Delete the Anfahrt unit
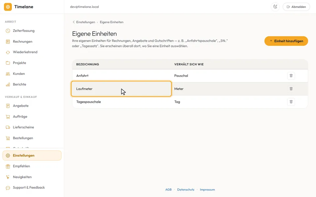The width and height of the screenshot is (316, 197). click(291, 76)
